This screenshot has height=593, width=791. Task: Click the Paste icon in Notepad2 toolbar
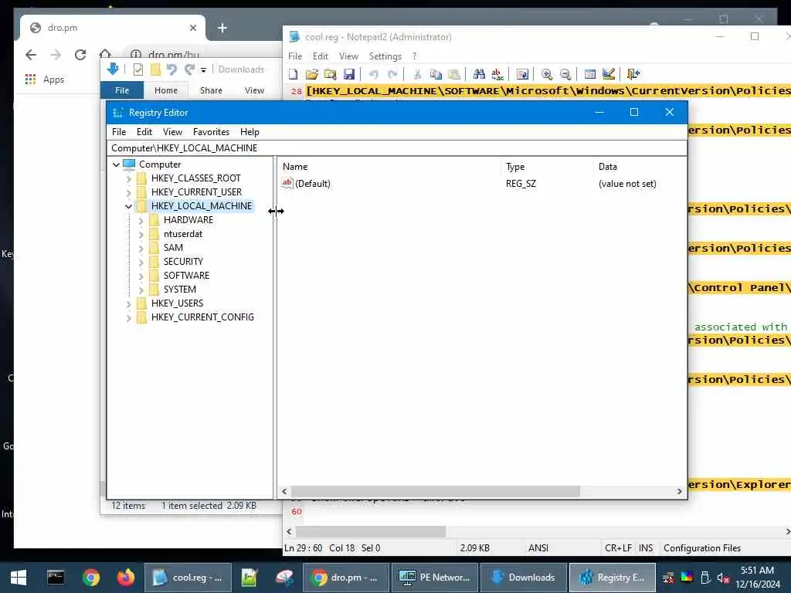point(454,75)
